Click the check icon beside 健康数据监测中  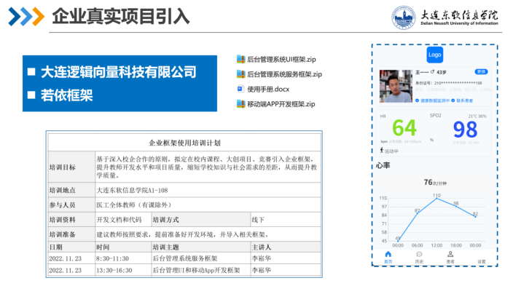pos(417,100)
